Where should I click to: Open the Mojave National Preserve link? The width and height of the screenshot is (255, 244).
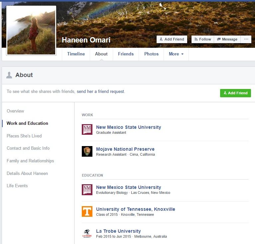click(x=125, y=149)
